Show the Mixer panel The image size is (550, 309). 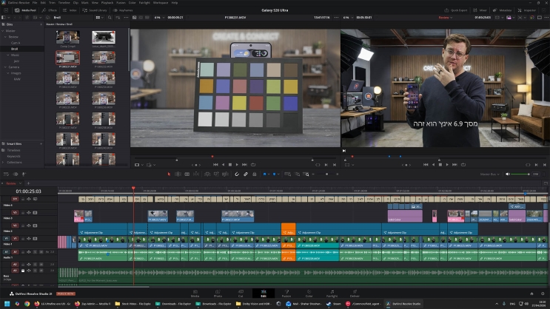pos(480,10)
